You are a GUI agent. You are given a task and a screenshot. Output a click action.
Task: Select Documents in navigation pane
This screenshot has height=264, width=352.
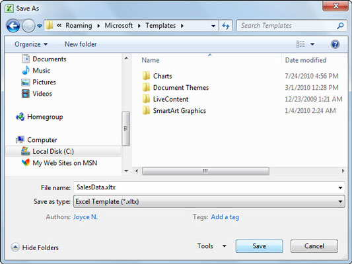point(50,59)
